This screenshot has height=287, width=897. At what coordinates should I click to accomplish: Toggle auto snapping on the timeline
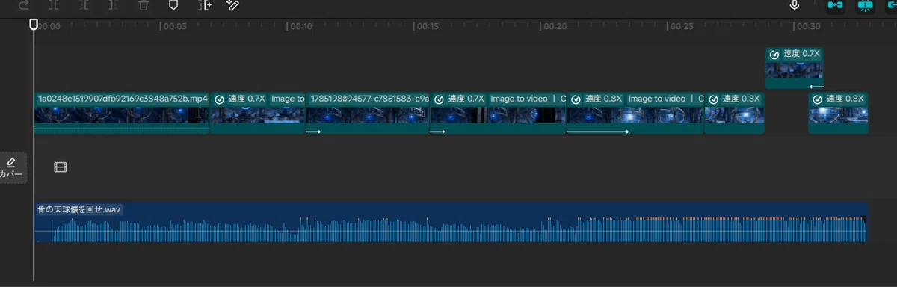click(x=865, y=5)
